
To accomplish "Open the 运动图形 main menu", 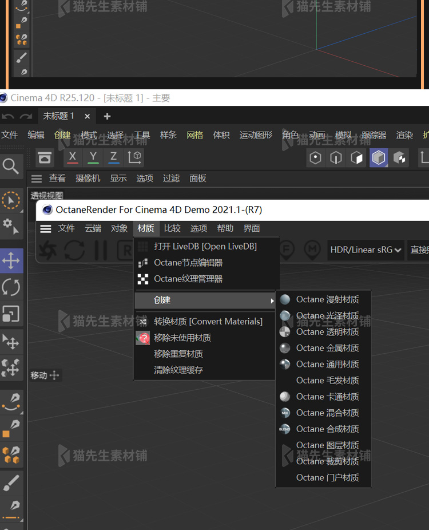I will [x=256, y=135].
